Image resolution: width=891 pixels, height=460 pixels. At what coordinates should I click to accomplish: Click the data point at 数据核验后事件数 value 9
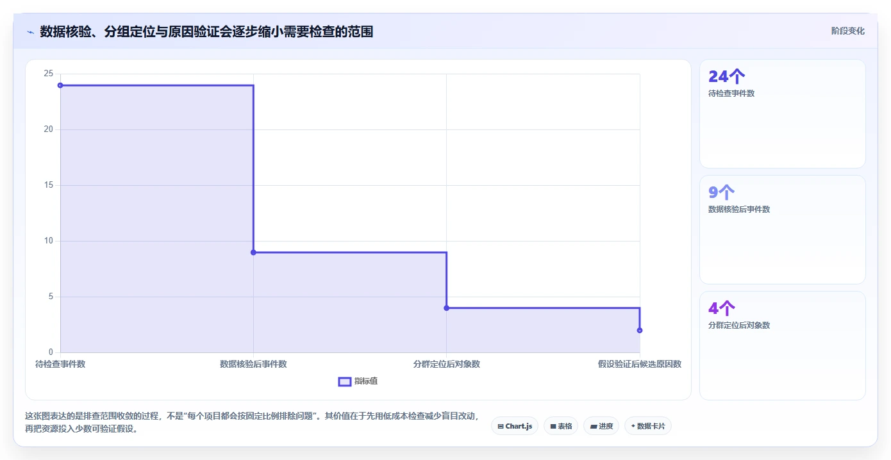click(x=253, y=252)
